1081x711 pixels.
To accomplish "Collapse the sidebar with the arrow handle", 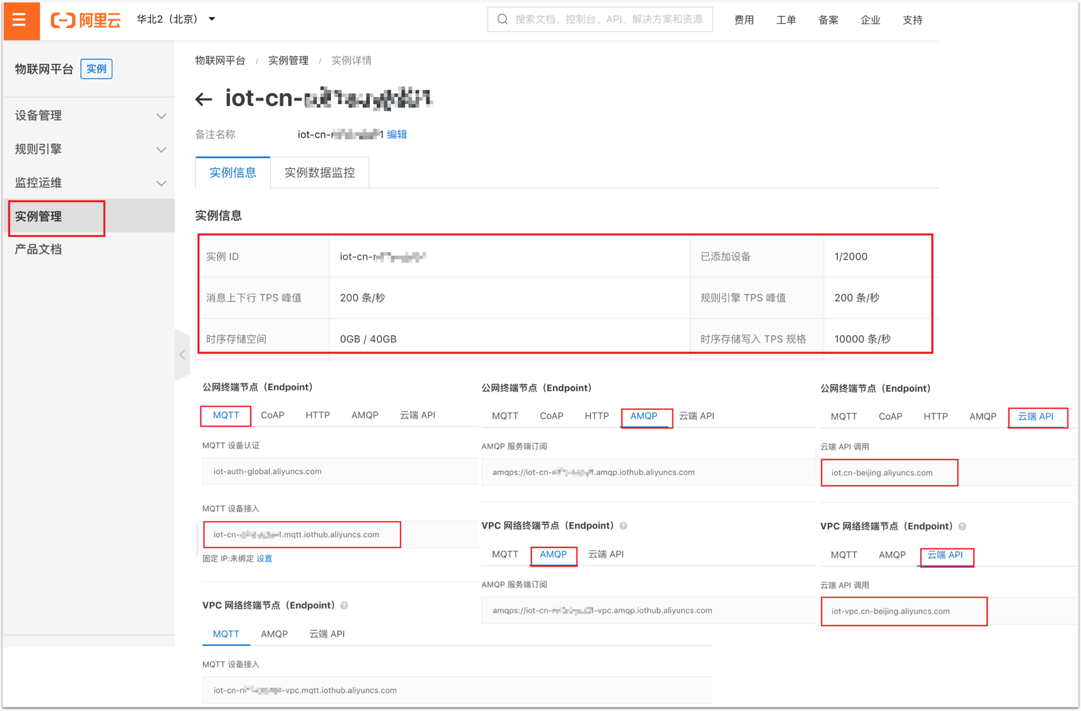I will pyautogui.click(x=182, y=355).
